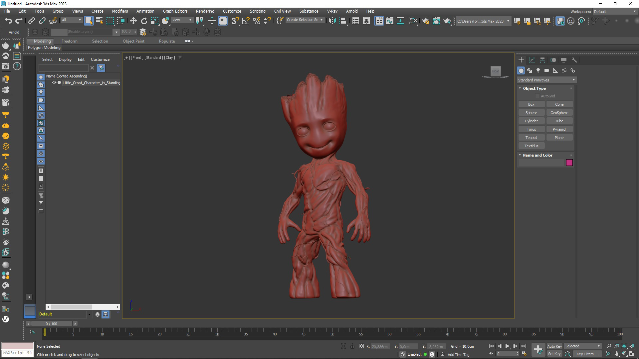The height and width of the screenshot is (359, 639).
Task: Open the Utilities panel wrench icon
Action: (574, 60)
